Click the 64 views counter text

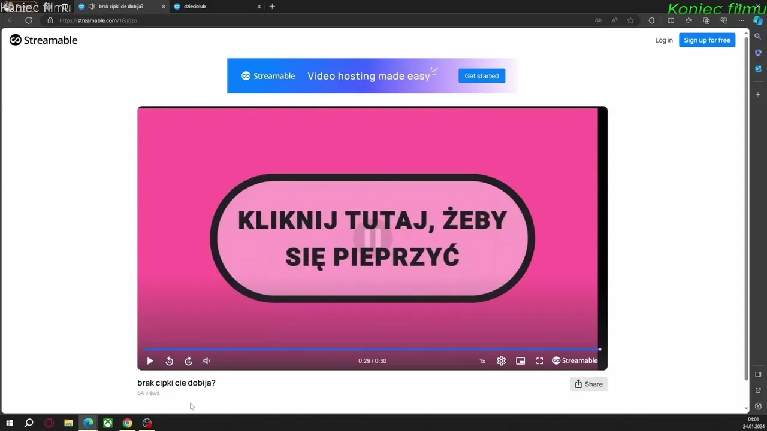click(149, 393)
